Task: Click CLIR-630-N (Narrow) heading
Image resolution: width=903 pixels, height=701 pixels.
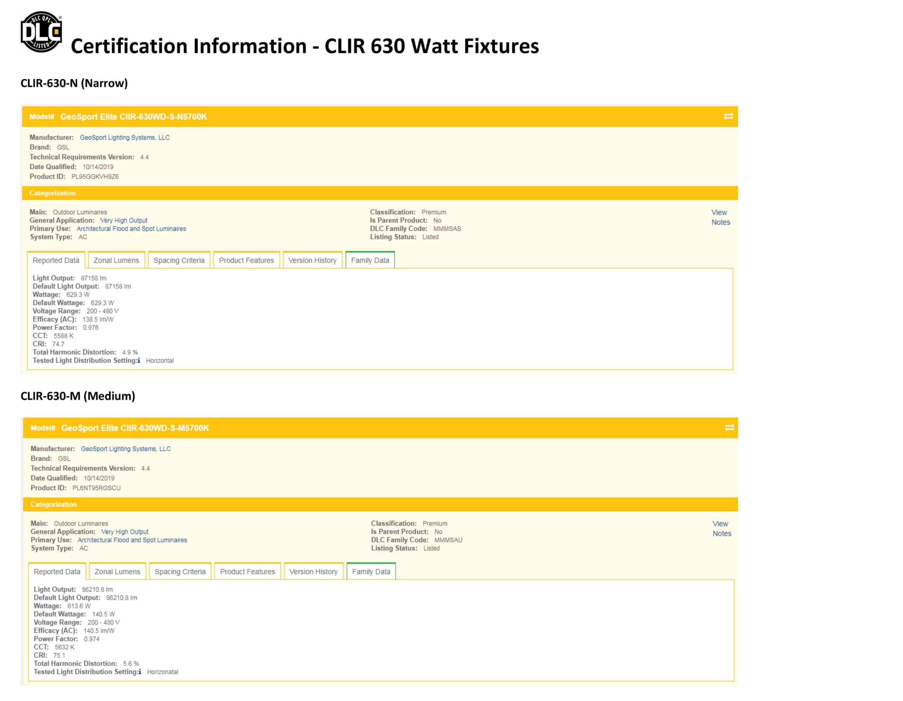Action: coord(74,84)
